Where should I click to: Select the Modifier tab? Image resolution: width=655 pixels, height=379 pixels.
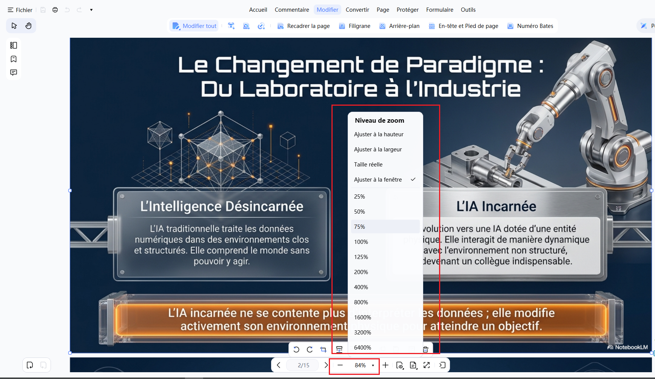click(x=327, y=10)
